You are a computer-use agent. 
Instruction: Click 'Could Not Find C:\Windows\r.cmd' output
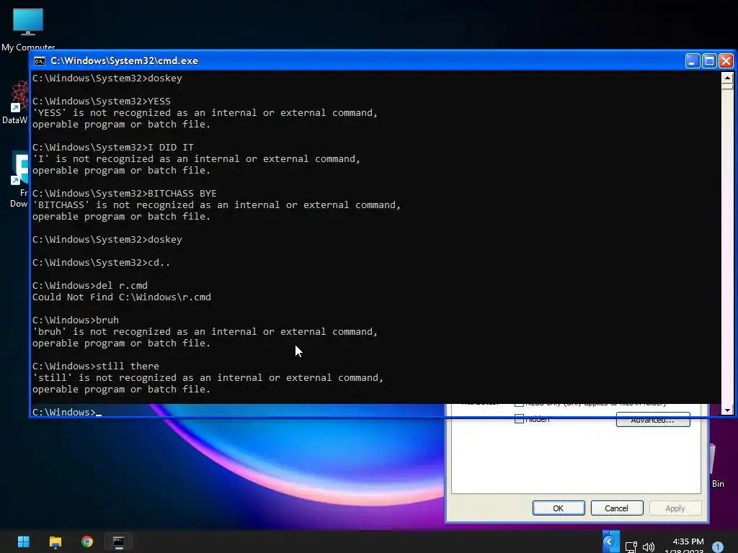pyautogui.click(x=122, y=297)
